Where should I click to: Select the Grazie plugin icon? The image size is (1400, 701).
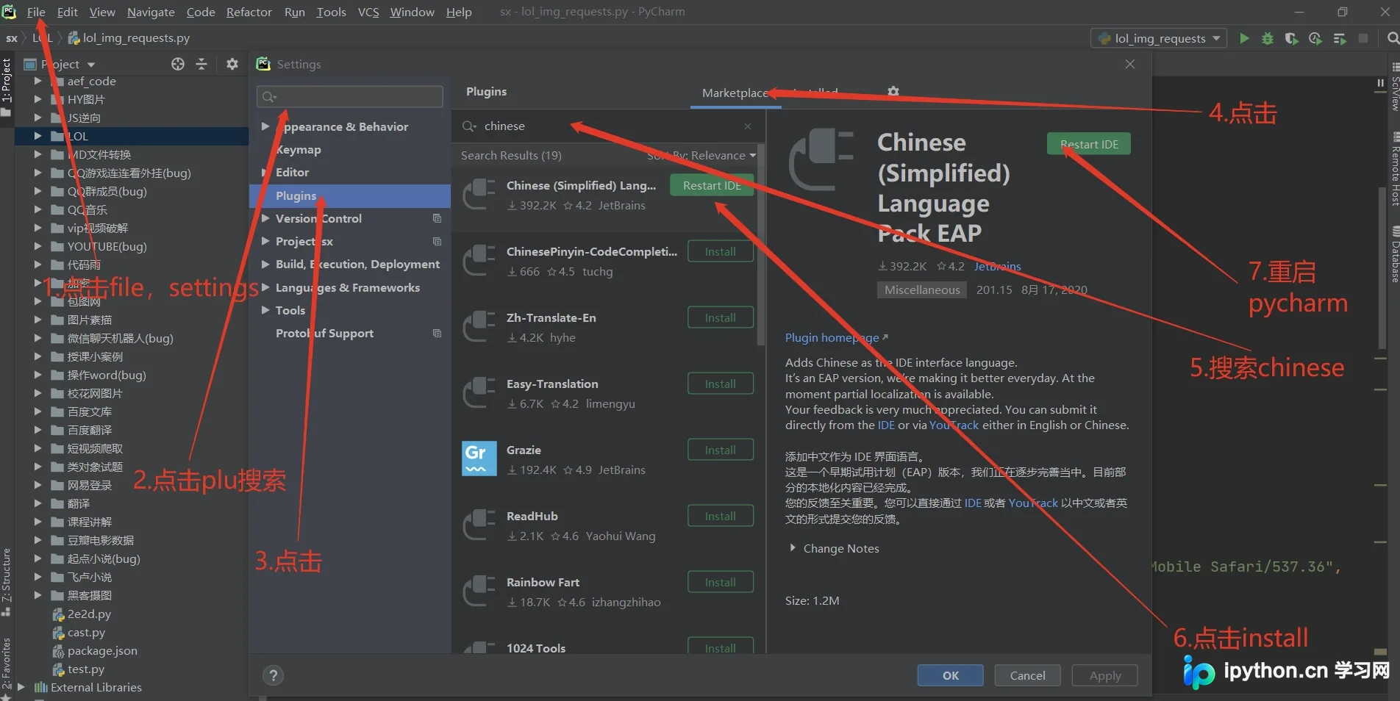point(479,459)
